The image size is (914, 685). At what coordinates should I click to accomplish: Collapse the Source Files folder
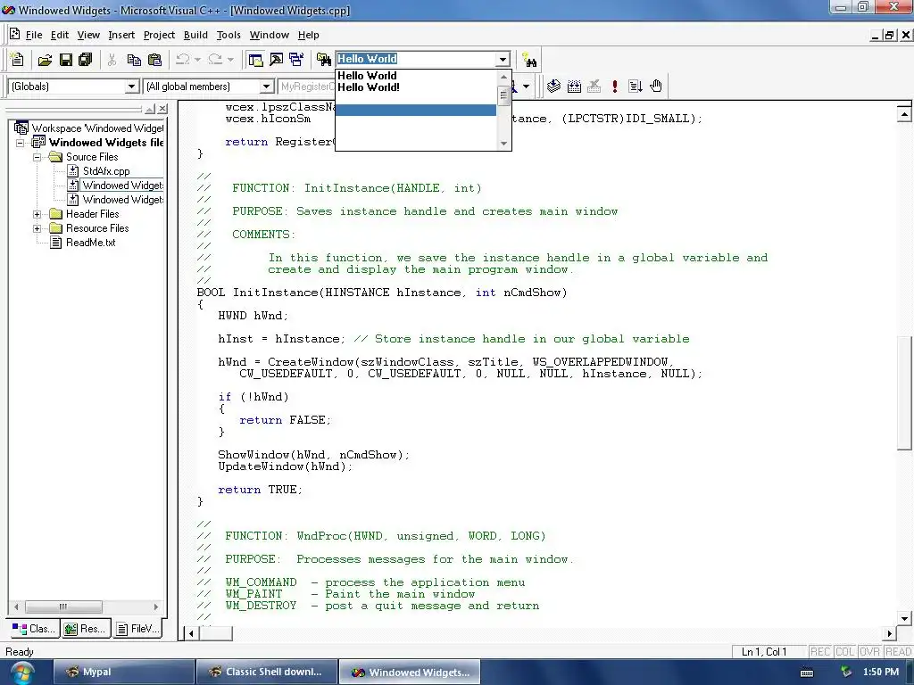coord(37,157)
